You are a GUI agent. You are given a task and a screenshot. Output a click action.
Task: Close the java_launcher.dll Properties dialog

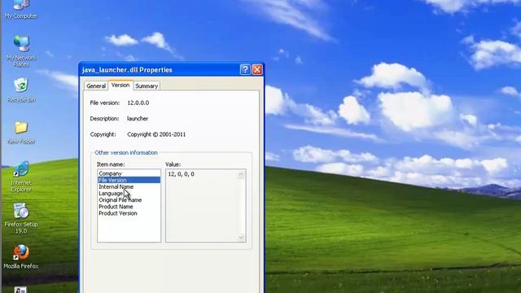coord(257,69)
